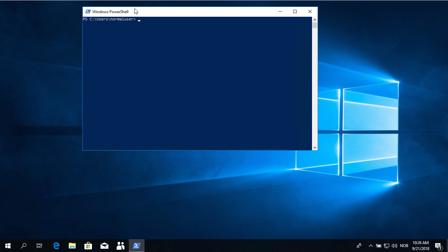The width and height of the screenshot is (448, 252).
Task: Launch Microsoft Edge from the taskbar
Action: click(56, 245)
